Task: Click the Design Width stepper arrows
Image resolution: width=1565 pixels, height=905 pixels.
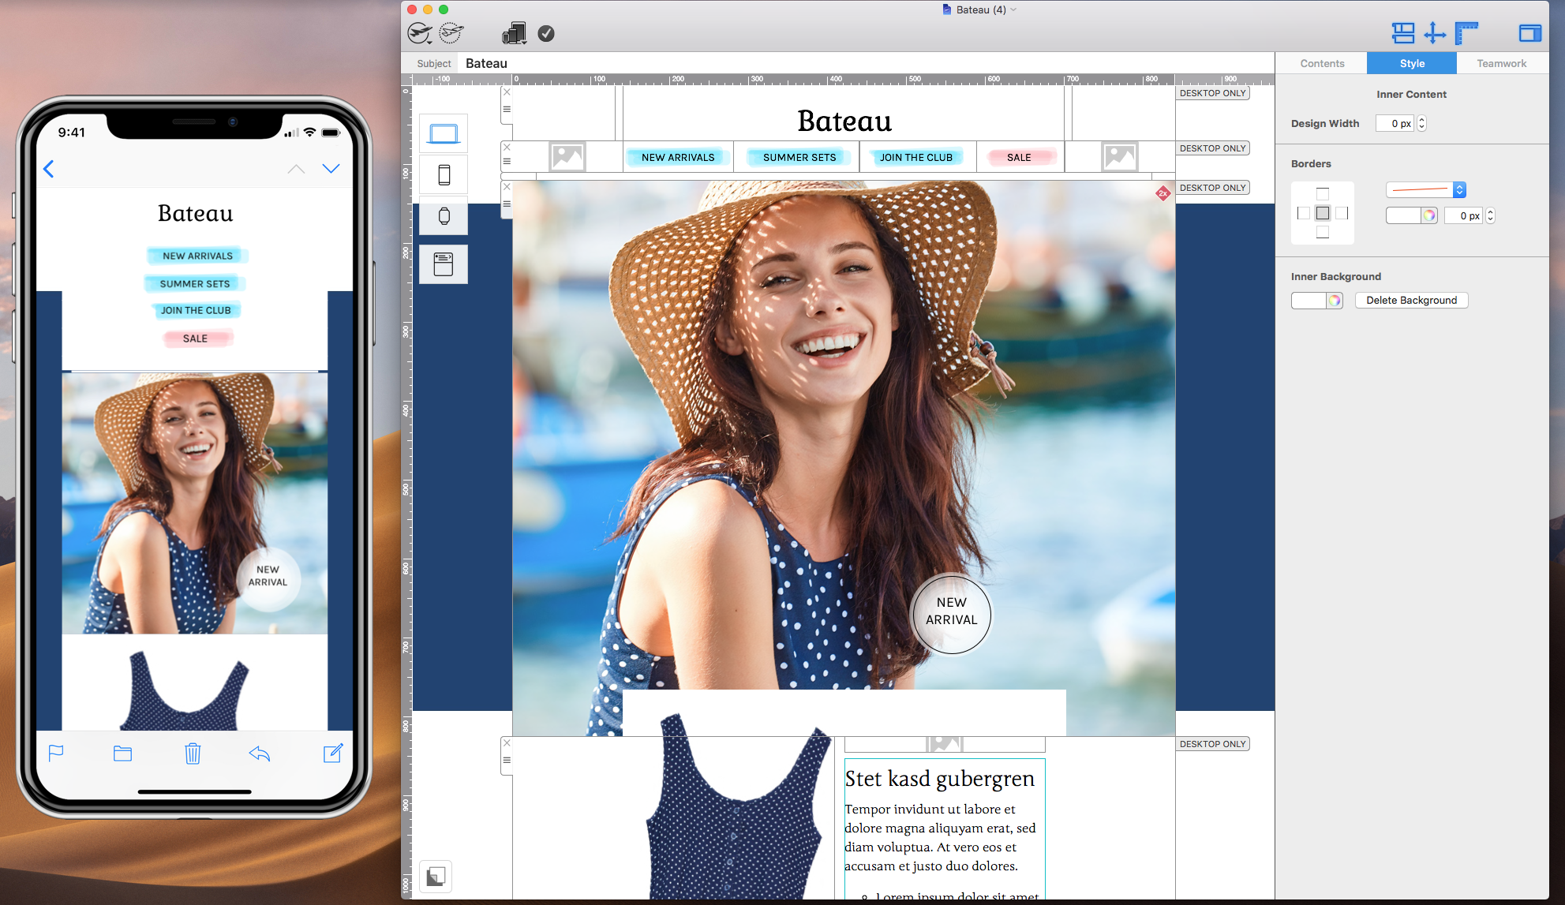Action: pyautogui.click(x=1422, y=123)
